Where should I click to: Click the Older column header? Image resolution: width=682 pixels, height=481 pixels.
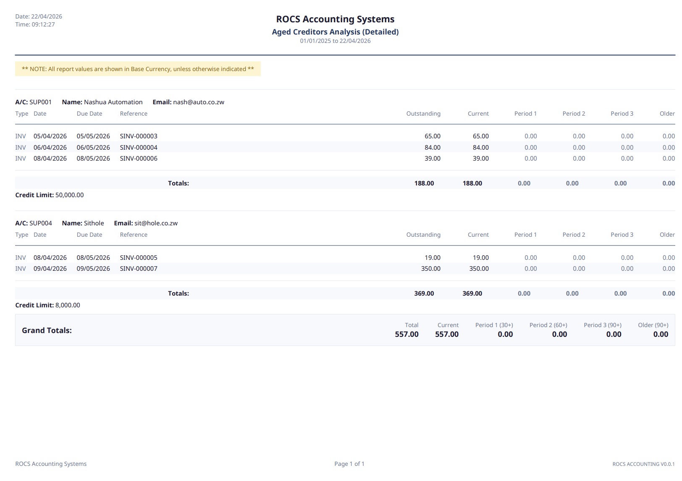667,114
